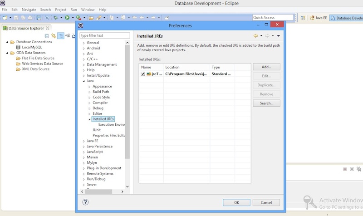Click the Debug bug icon in toolbar
The image size is (363, 216).
(x=55, y=18)
